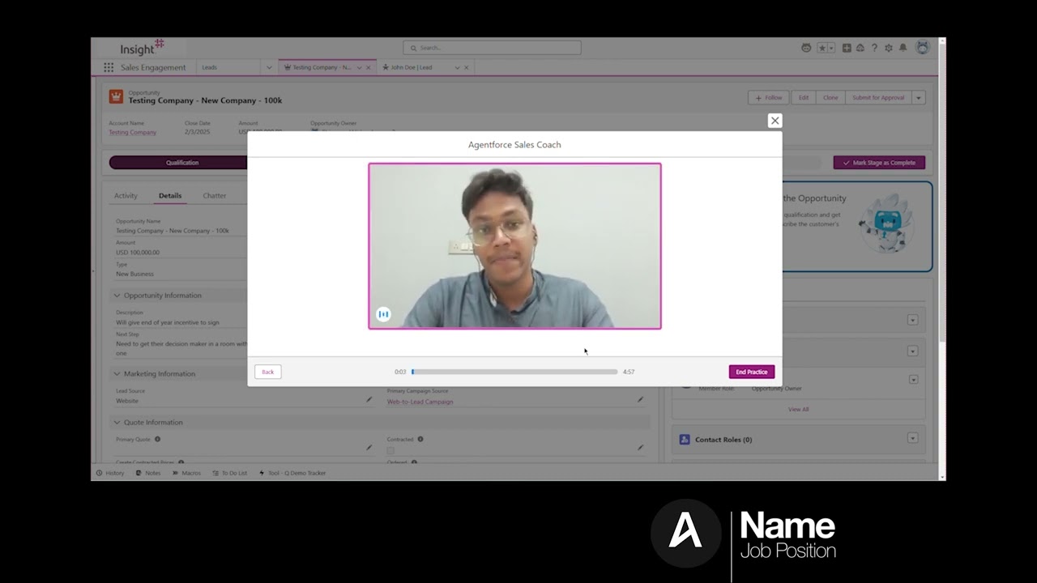The image size is (1037, 583).
Task: Open the John Doe tab dropdown arrow
Action: (x=457, y=68)
